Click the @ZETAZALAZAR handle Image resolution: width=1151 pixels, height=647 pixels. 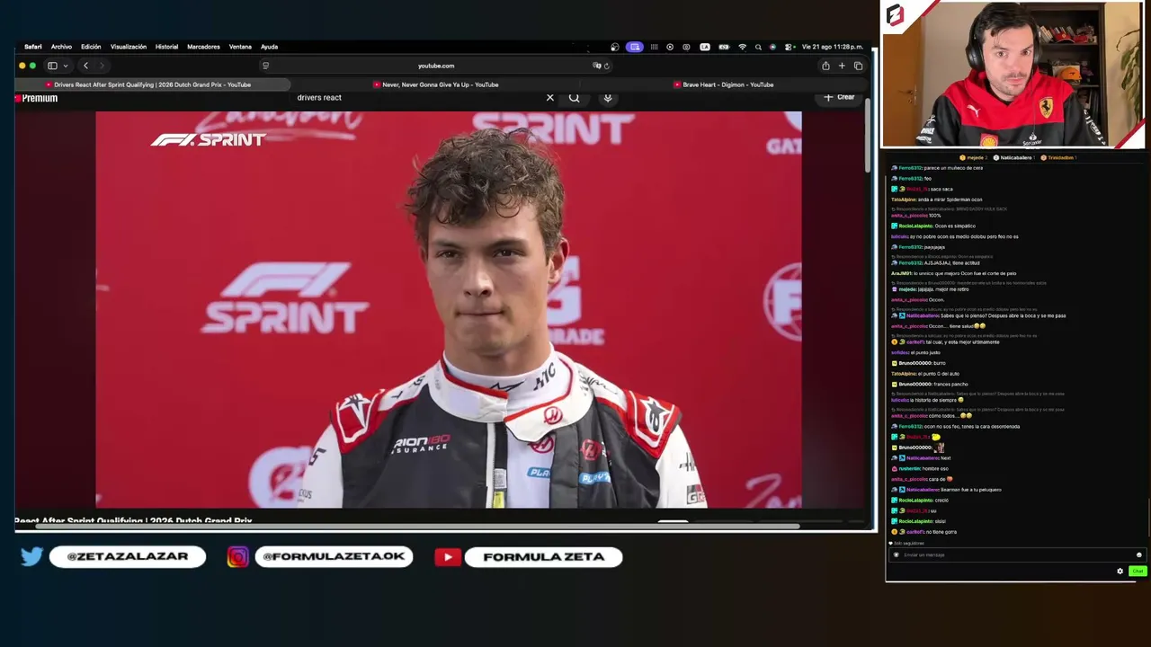point(128,557)
